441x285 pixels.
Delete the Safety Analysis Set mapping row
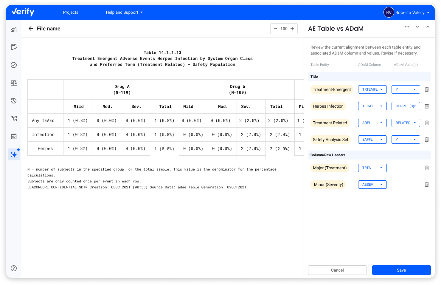click(x=426, y=139)
